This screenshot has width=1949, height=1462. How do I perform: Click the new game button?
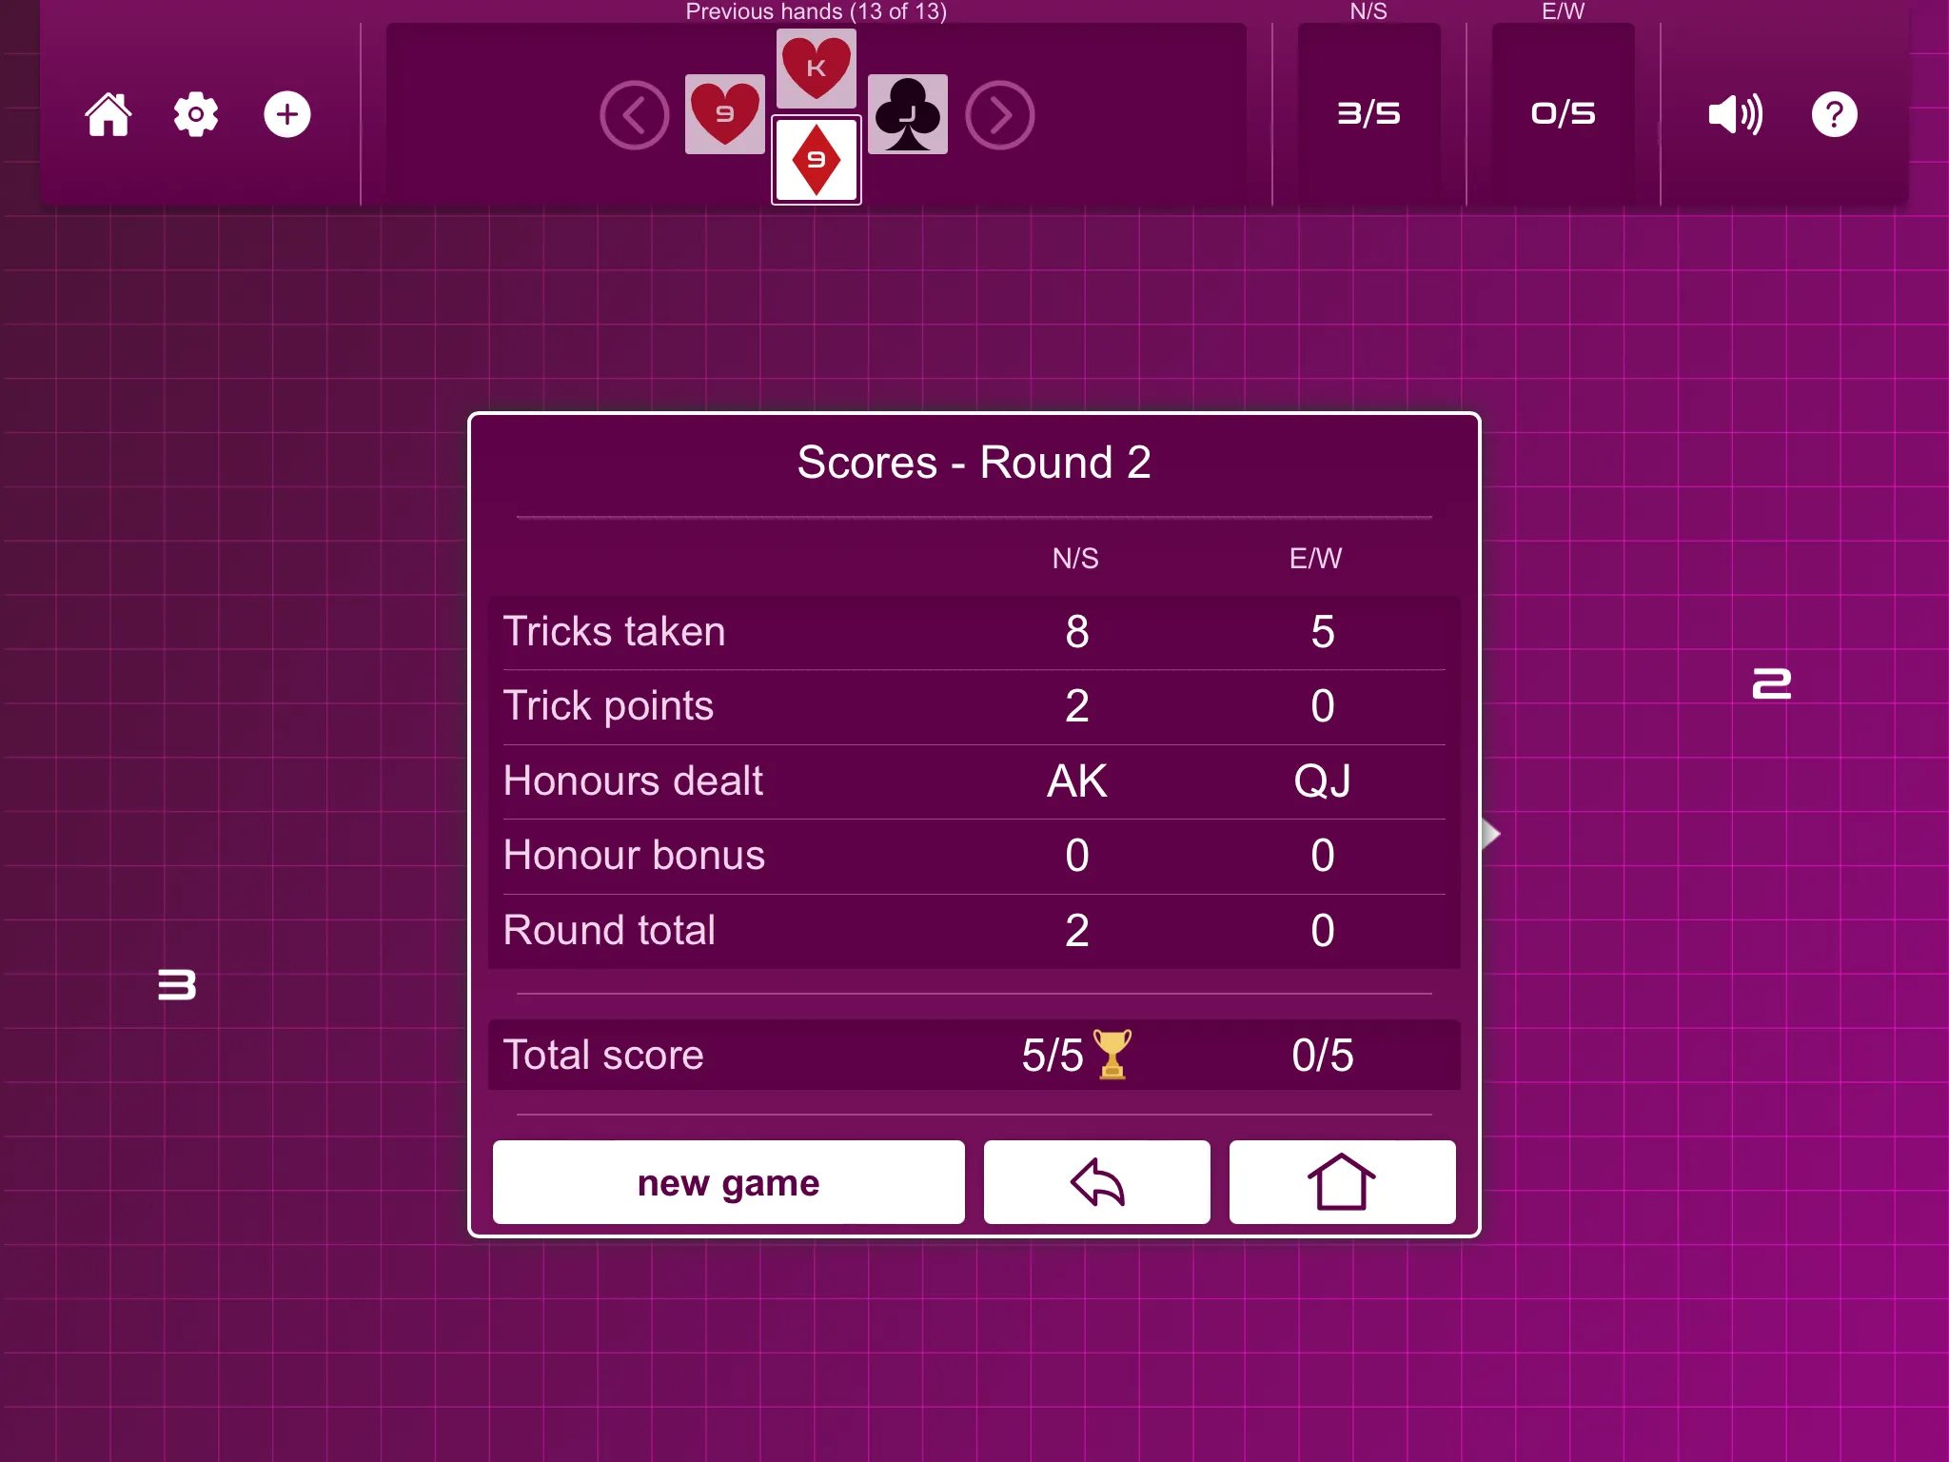(729, 1182)
